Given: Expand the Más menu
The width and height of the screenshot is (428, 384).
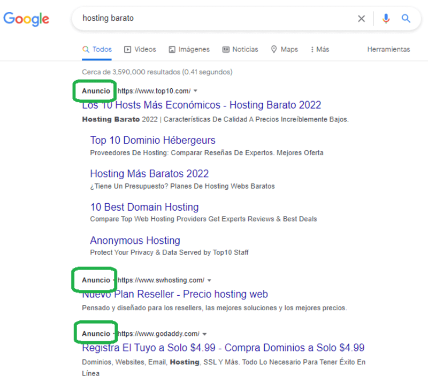Looking at the screenshot, I should (x=320, y=49).
